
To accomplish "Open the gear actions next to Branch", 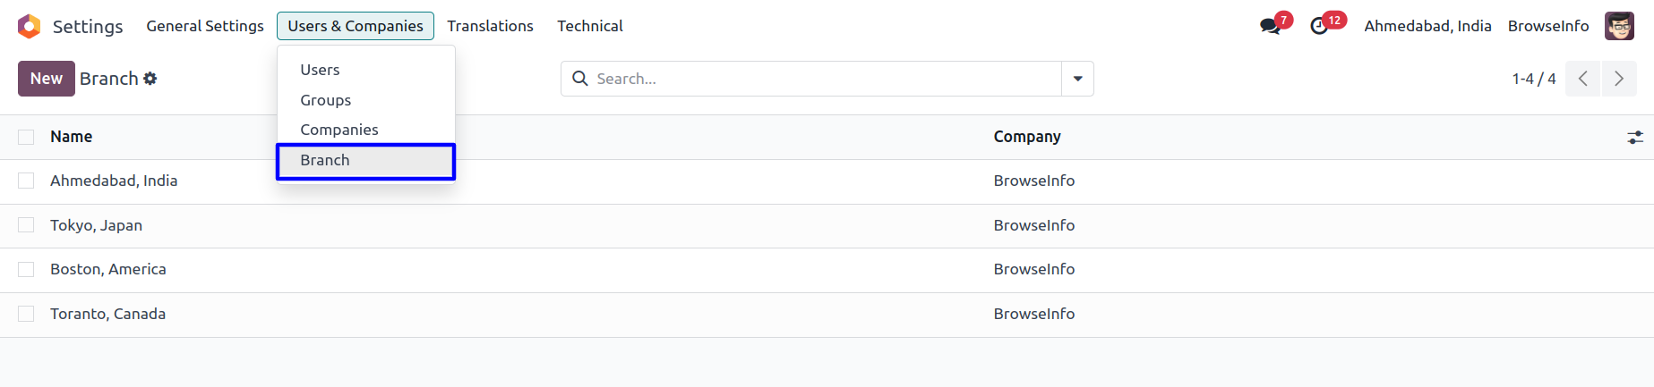I will 150,79.
